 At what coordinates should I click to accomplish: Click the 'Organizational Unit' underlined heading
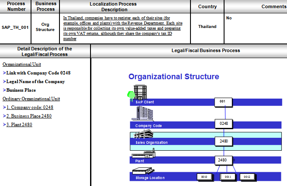(22, 65)
